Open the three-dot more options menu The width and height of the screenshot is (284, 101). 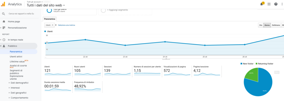(x=282, y=4)
